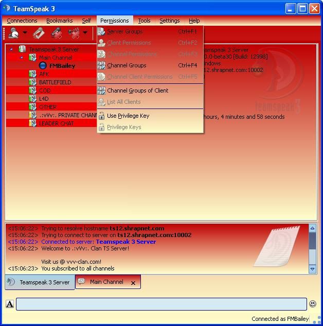Click the AFK channel icon

click(x=32, y=74)
